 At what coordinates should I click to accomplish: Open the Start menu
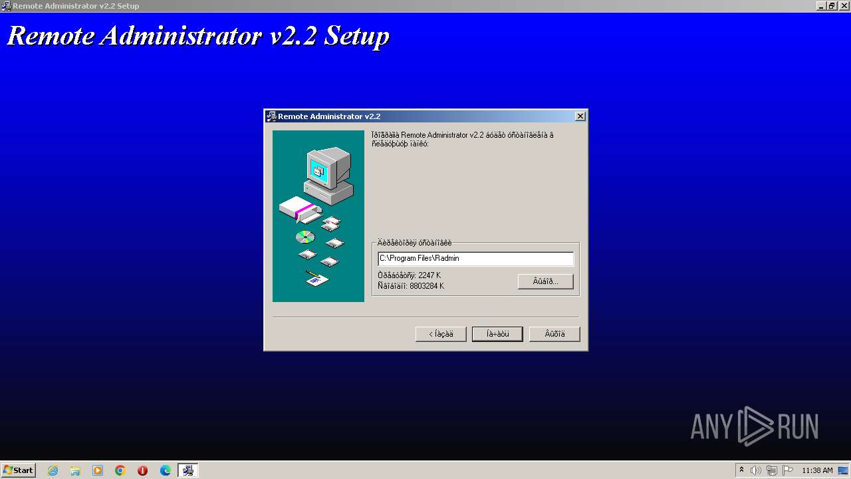pos(18,470)
